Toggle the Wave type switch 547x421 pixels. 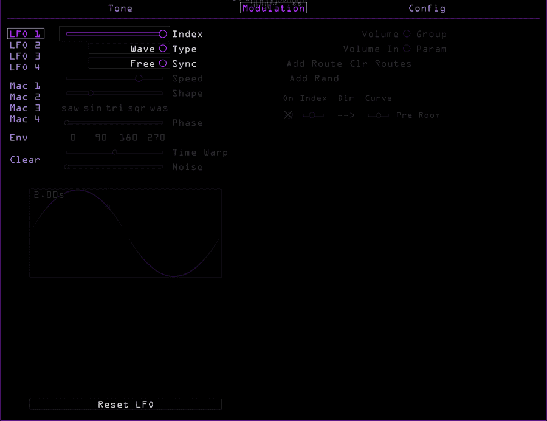(163, 49)
